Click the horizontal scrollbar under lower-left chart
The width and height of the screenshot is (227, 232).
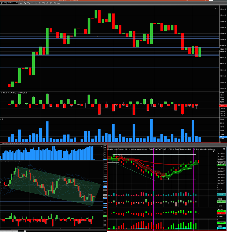pyautogui.click(x=53, y=230)
